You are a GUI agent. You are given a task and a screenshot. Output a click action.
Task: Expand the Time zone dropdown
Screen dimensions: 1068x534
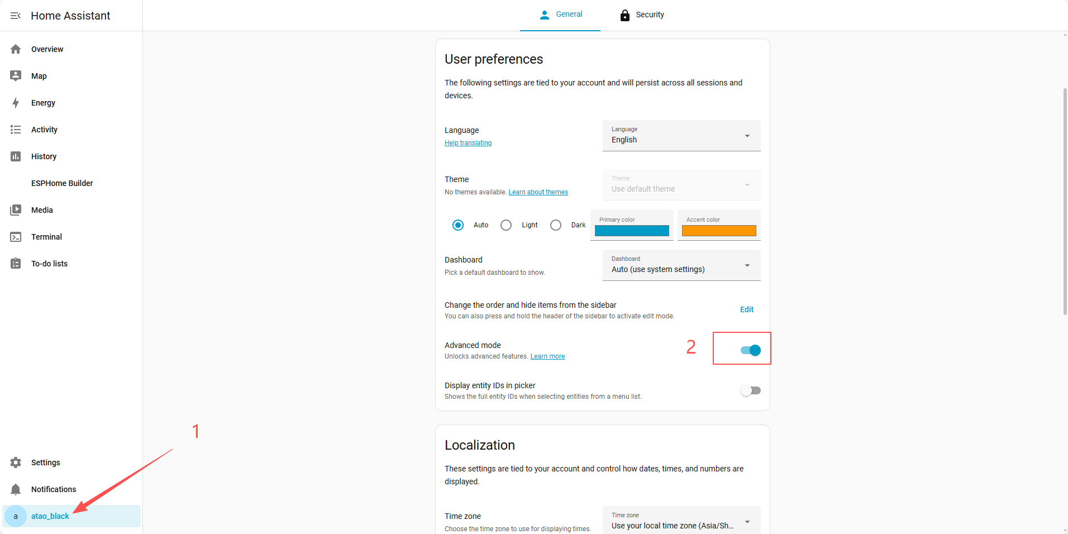[x=681, y=521]
